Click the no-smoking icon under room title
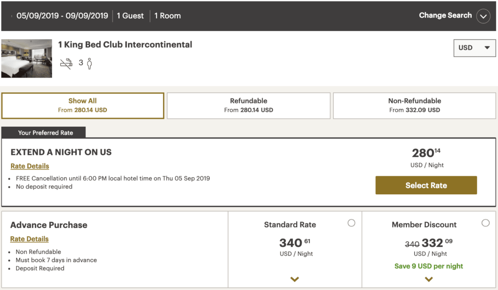The height and width of the screenshot is (290, 498). tap(66, 64)
